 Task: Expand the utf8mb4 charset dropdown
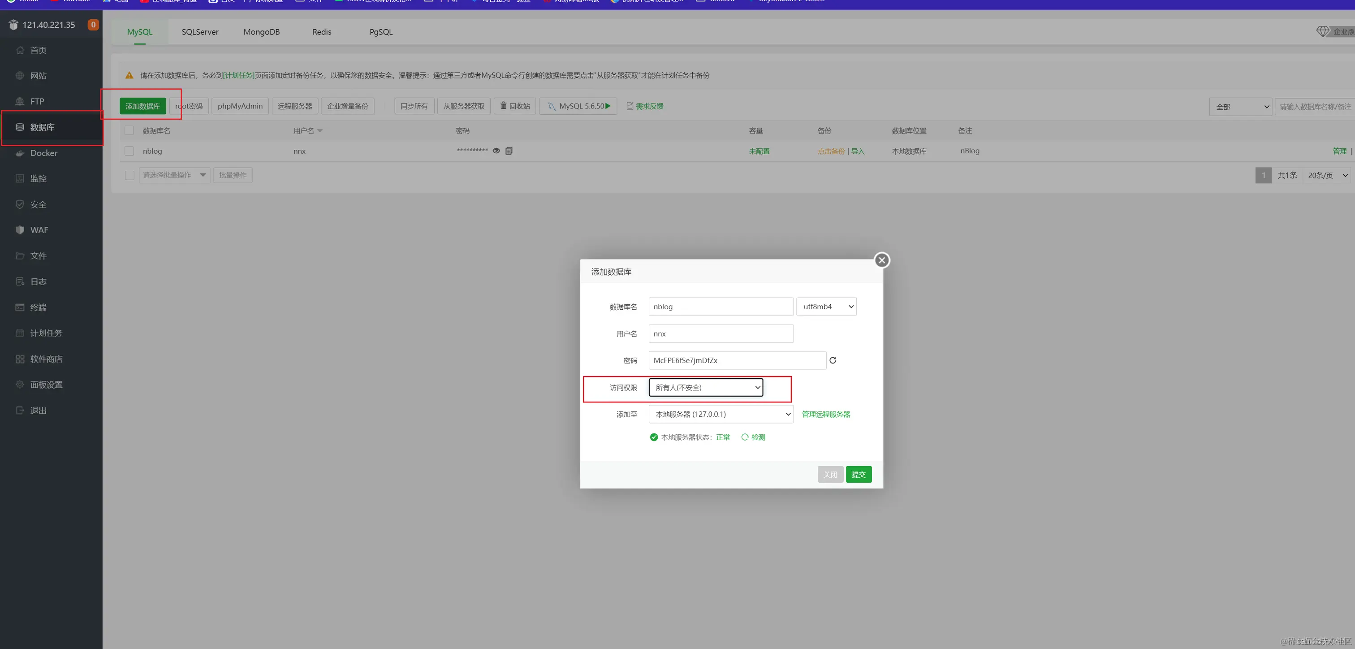[x=826, y=307]
